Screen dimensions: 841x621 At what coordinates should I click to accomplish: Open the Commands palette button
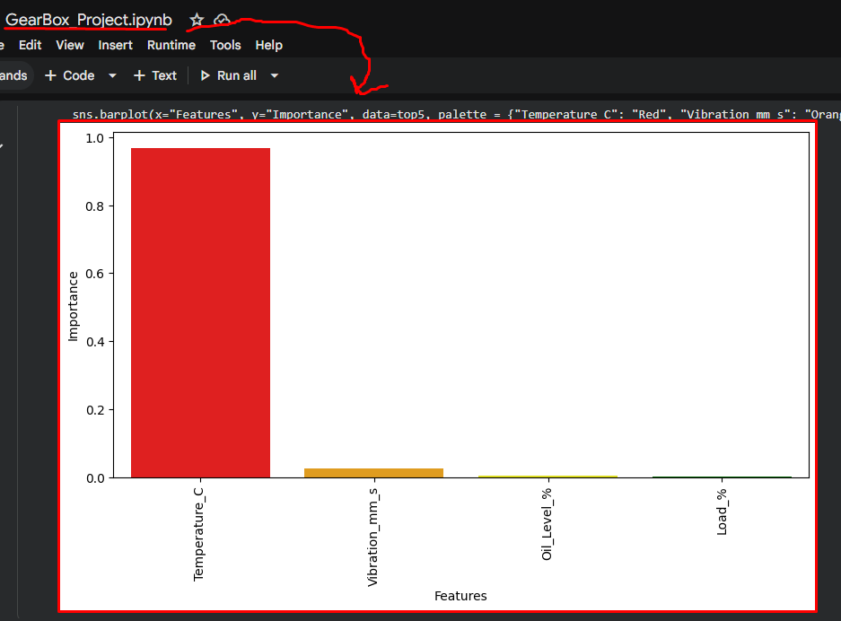pos(13,75)
